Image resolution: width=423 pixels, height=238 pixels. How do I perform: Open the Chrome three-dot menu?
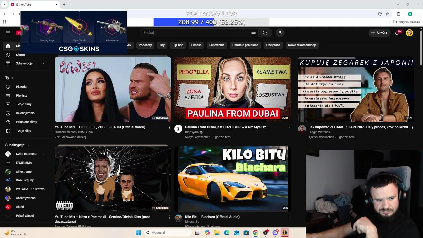point(418,14)
